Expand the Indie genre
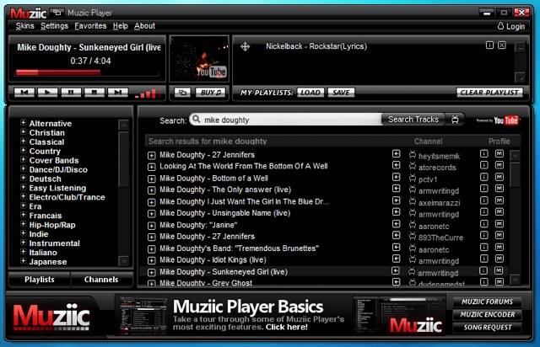Screen dimensions: 540x347 pyautogui.click(x=23, y=233)
